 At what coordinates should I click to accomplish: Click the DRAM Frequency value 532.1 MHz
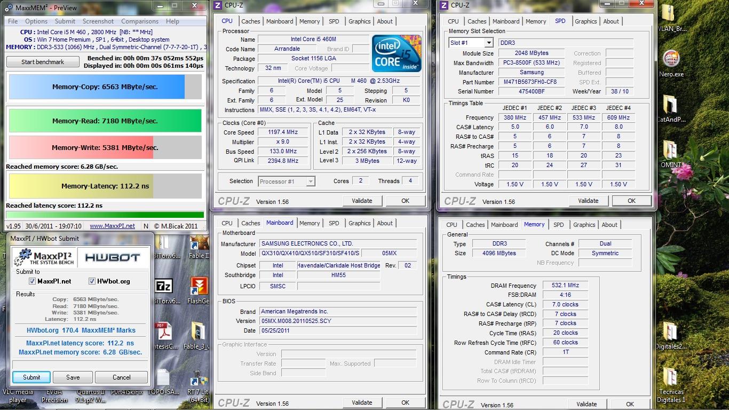[x=565, y=286]
